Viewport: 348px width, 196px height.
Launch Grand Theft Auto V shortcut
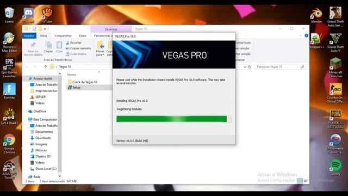[335, 42]
